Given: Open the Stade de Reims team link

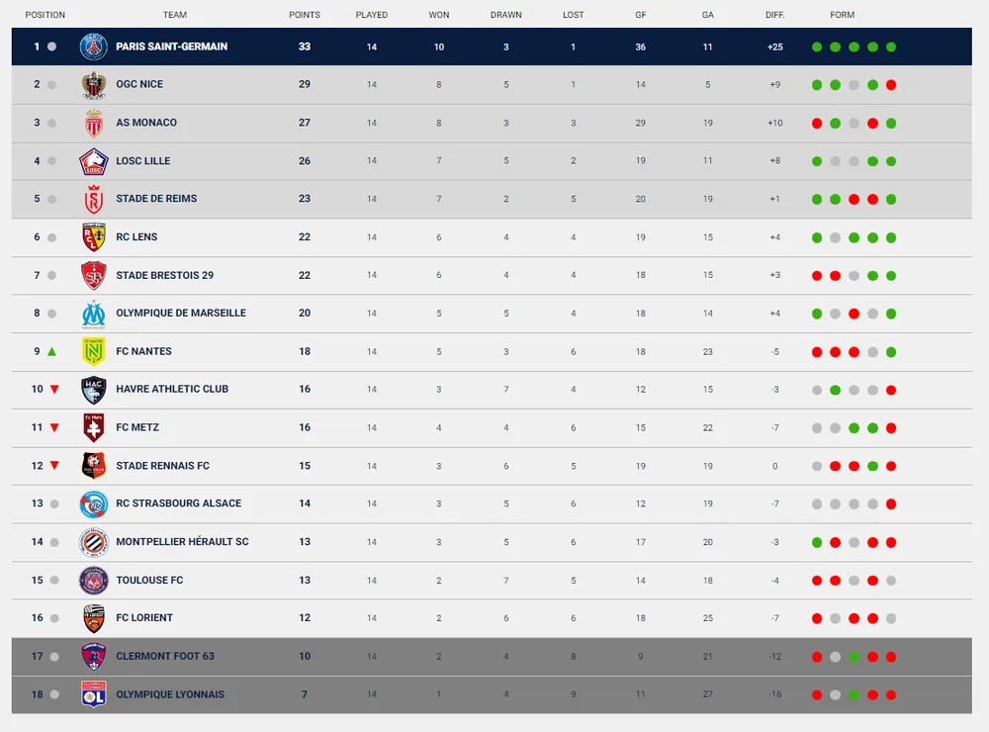Looking at the screenshot, I should 156,199.
